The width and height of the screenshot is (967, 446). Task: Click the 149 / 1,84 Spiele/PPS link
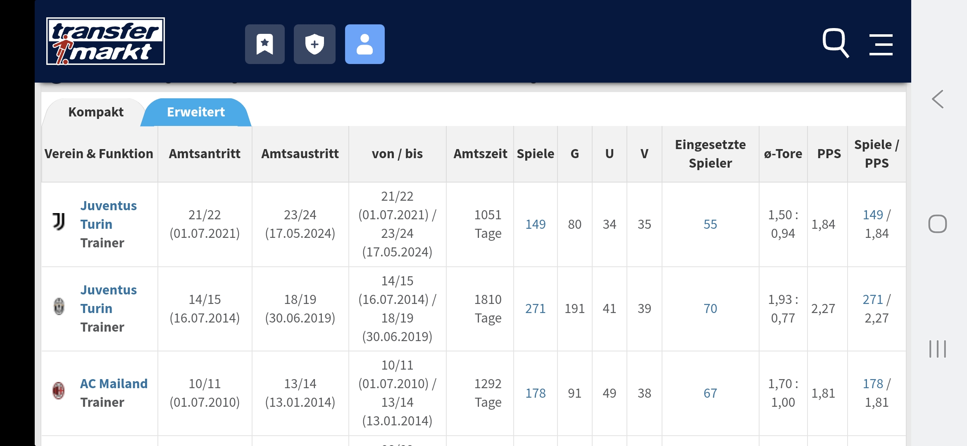873,215
